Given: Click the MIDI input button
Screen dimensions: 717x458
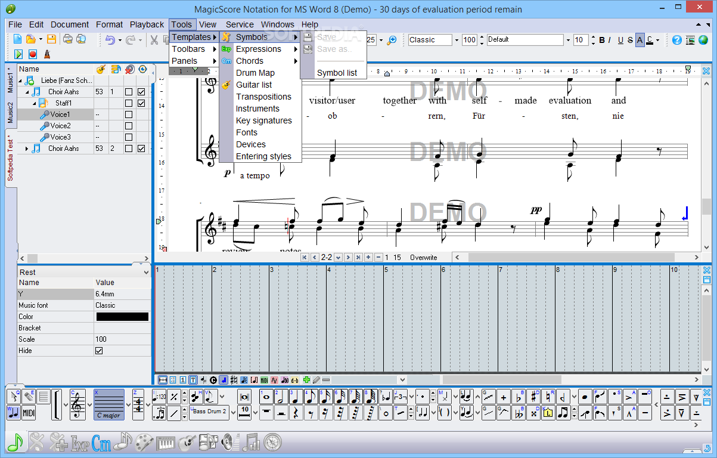Looking at the screenshot, I should 29,412.
